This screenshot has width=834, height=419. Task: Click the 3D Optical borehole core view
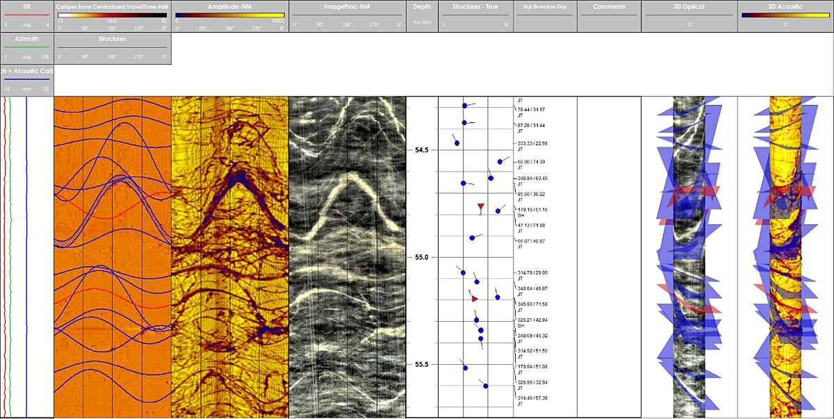688,257
